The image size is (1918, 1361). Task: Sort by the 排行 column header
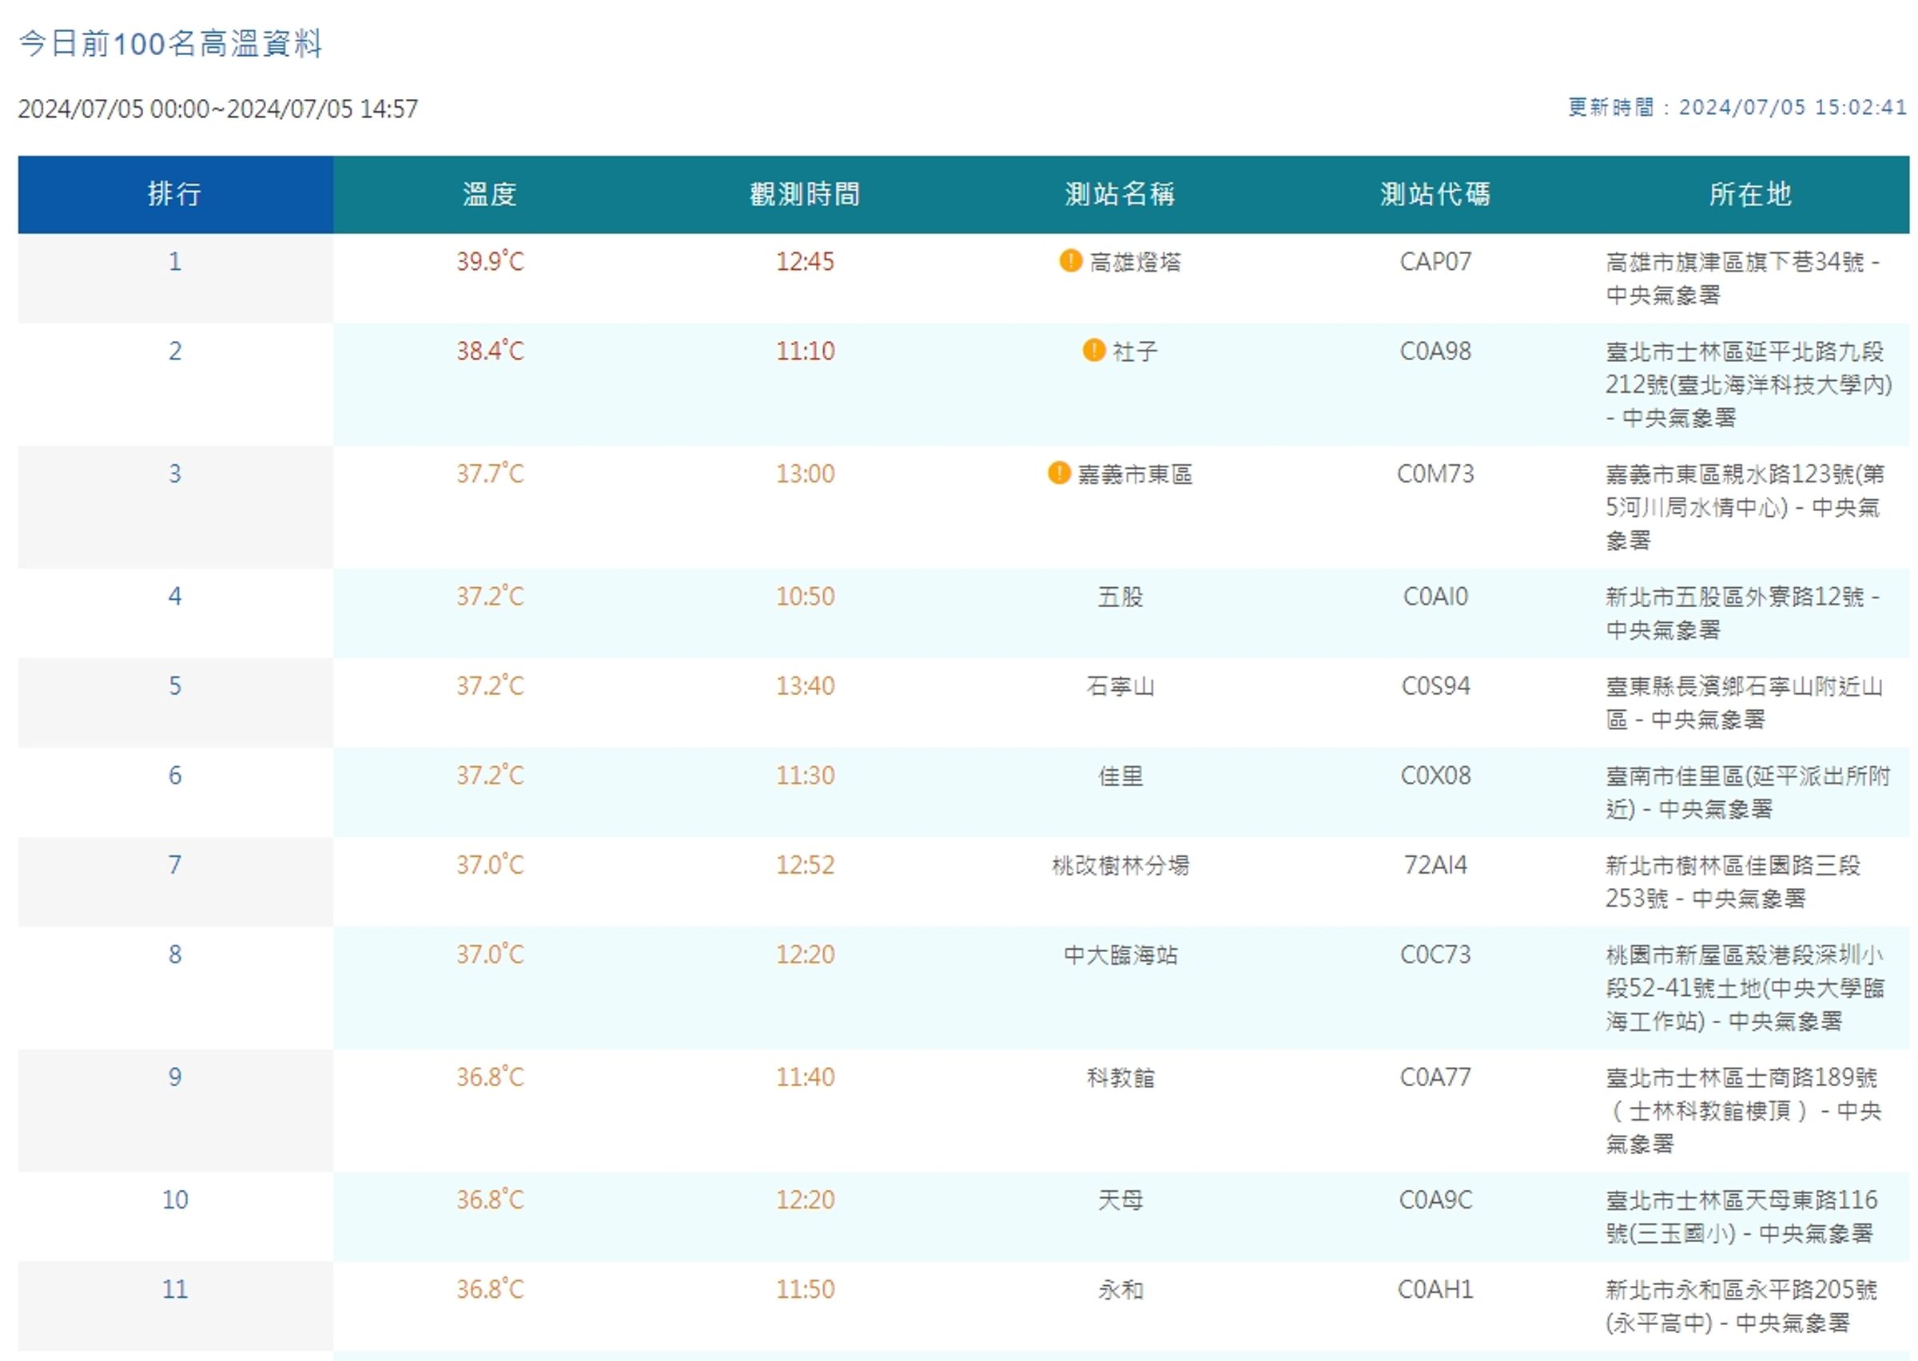point(175,193)
